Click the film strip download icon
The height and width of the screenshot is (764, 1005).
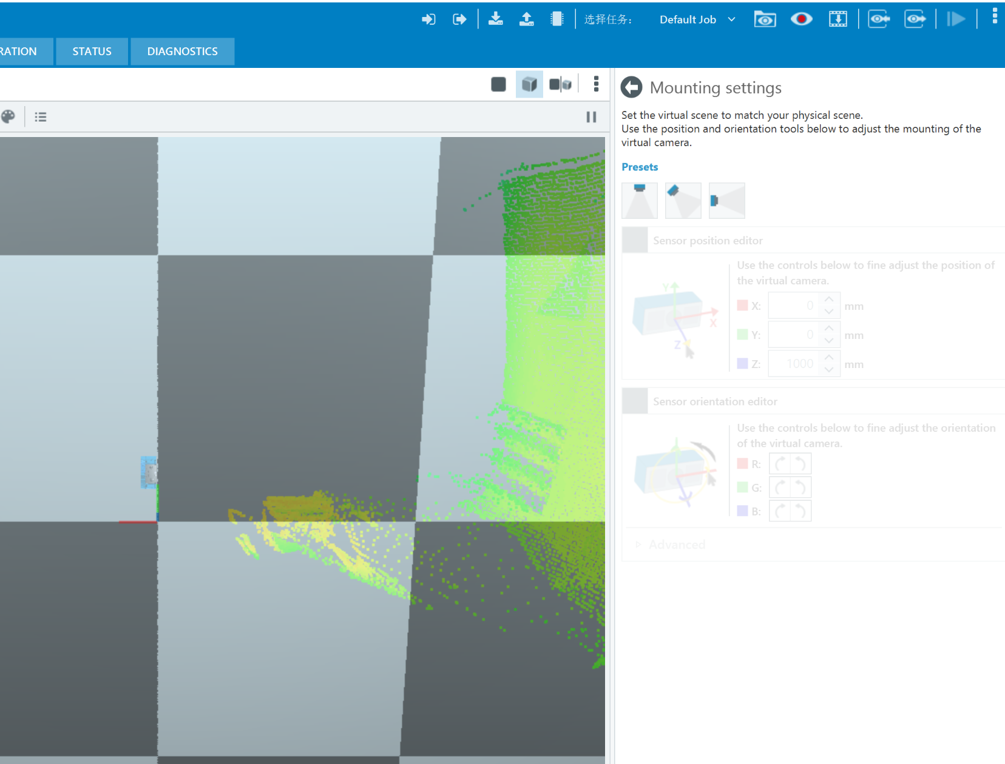point(838,19)
